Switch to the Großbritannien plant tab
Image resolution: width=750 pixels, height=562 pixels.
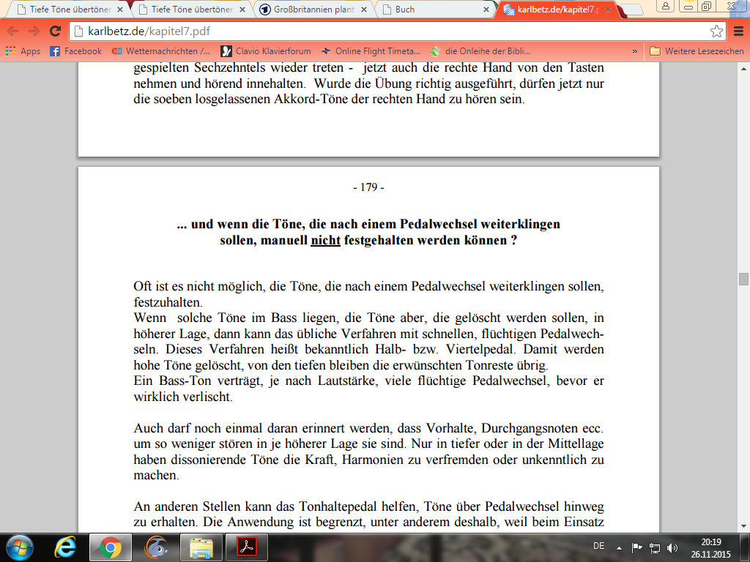coord(313,10)
